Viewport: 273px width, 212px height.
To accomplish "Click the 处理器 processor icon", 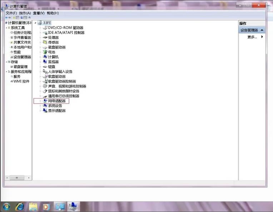I will 45,37.
